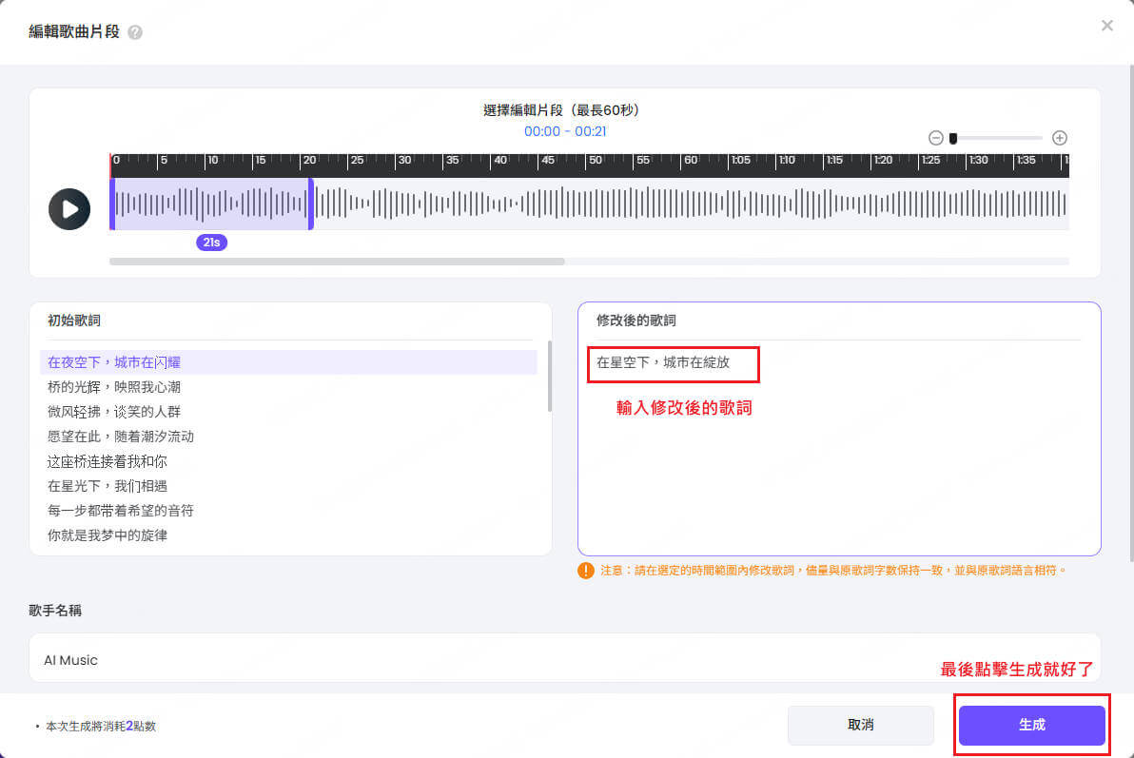
Task: Click the zoom out minus icon
Action: (x=935, y=138)
